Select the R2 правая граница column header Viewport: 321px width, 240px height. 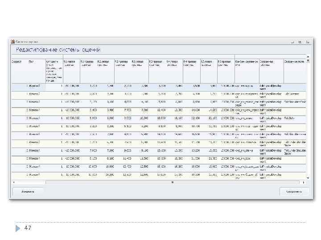[x=123, y=71]
